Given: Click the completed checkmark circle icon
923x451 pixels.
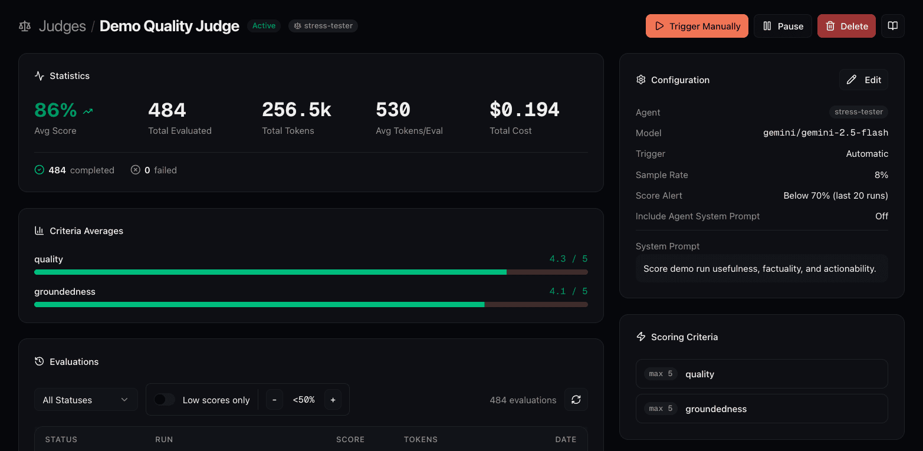Looking at the screenshot, I should (40, 170).
